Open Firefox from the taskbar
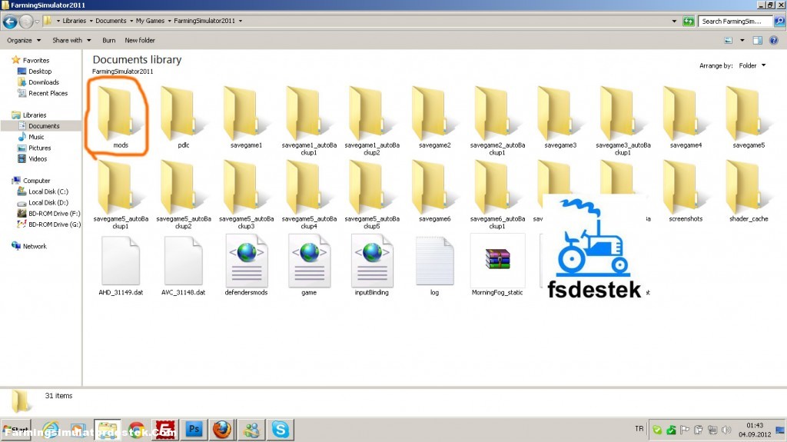 pyautogui.click(x=223, y=430)
